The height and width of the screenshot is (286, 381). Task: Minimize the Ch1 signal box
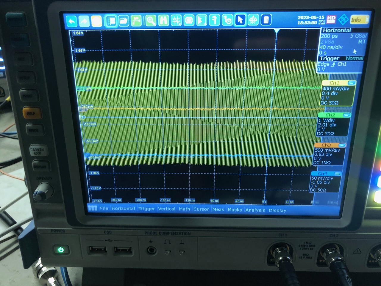[351, 83]
